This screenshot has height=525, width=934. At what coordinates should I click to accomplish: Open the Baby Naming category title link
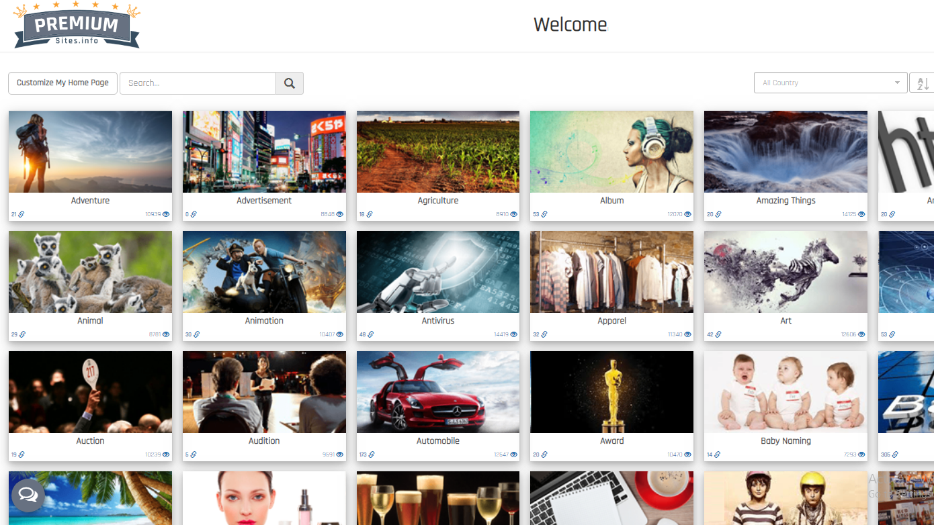(x=786, y=441)
